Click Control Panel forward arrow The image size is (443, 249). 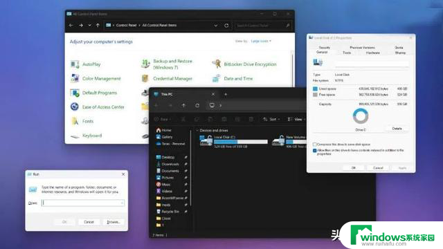tap(81, 26)
